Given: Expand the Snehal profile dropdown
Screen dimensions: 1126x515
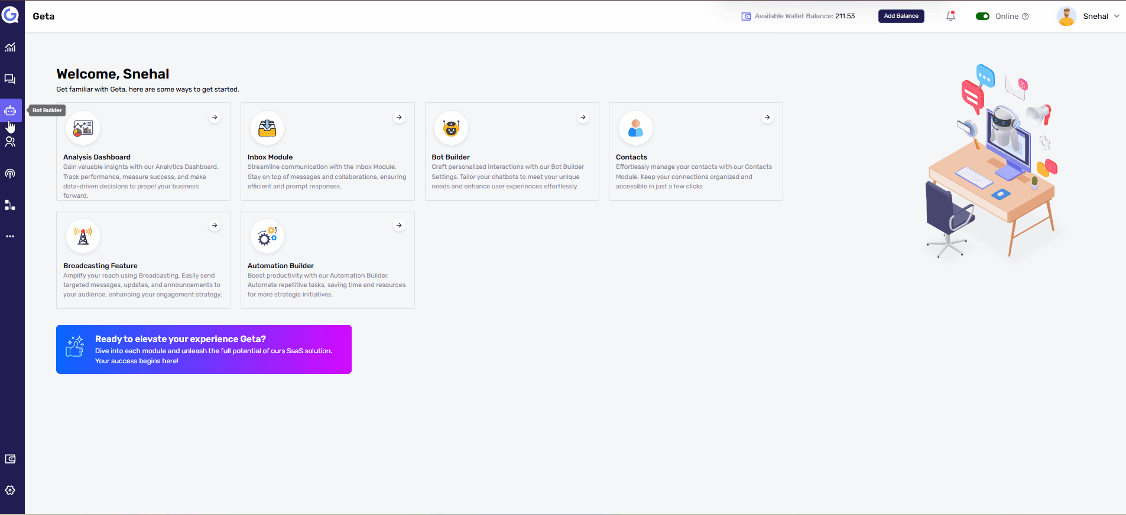Looking at the screenshot, I should pyautogui.click(x=1116, y=17).
